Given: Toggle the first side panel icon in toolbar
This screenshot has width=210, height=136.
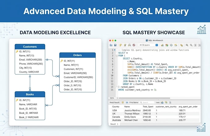Looking at the screenshot, I should [195, 45].
